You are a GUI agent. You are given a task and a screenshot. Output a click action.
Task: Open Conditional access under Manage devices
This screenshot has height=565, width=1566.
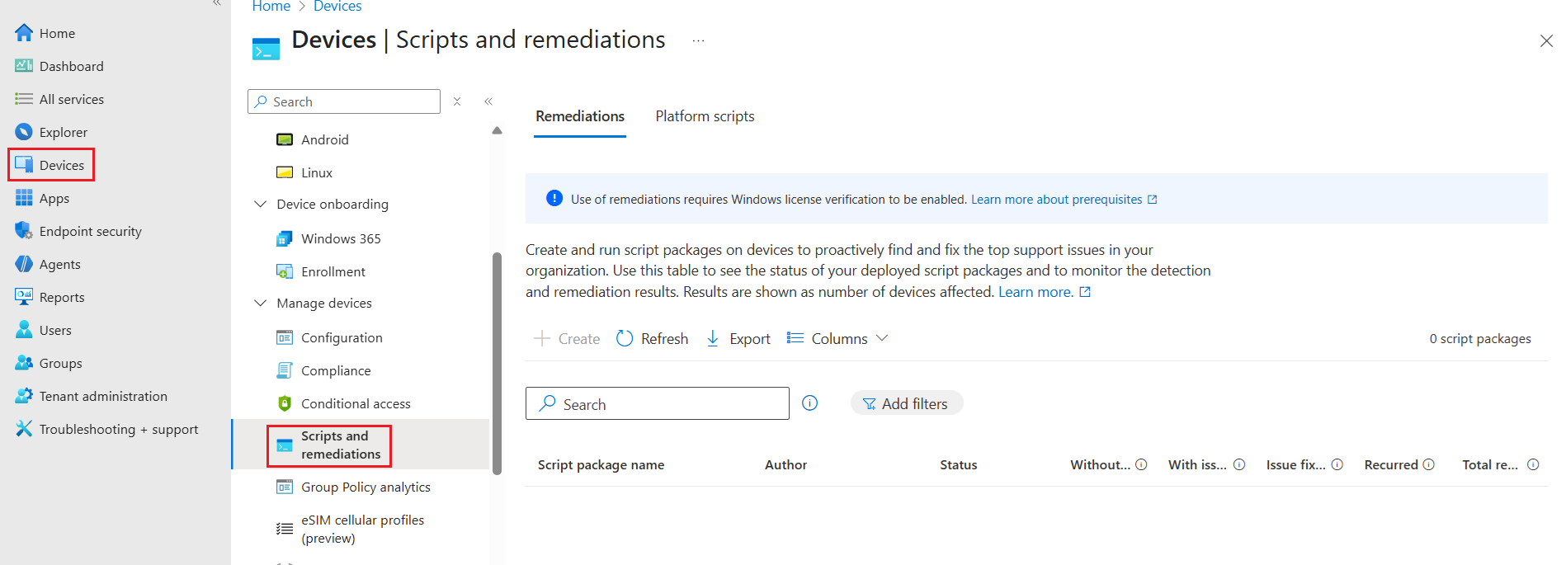coord(355,403)
